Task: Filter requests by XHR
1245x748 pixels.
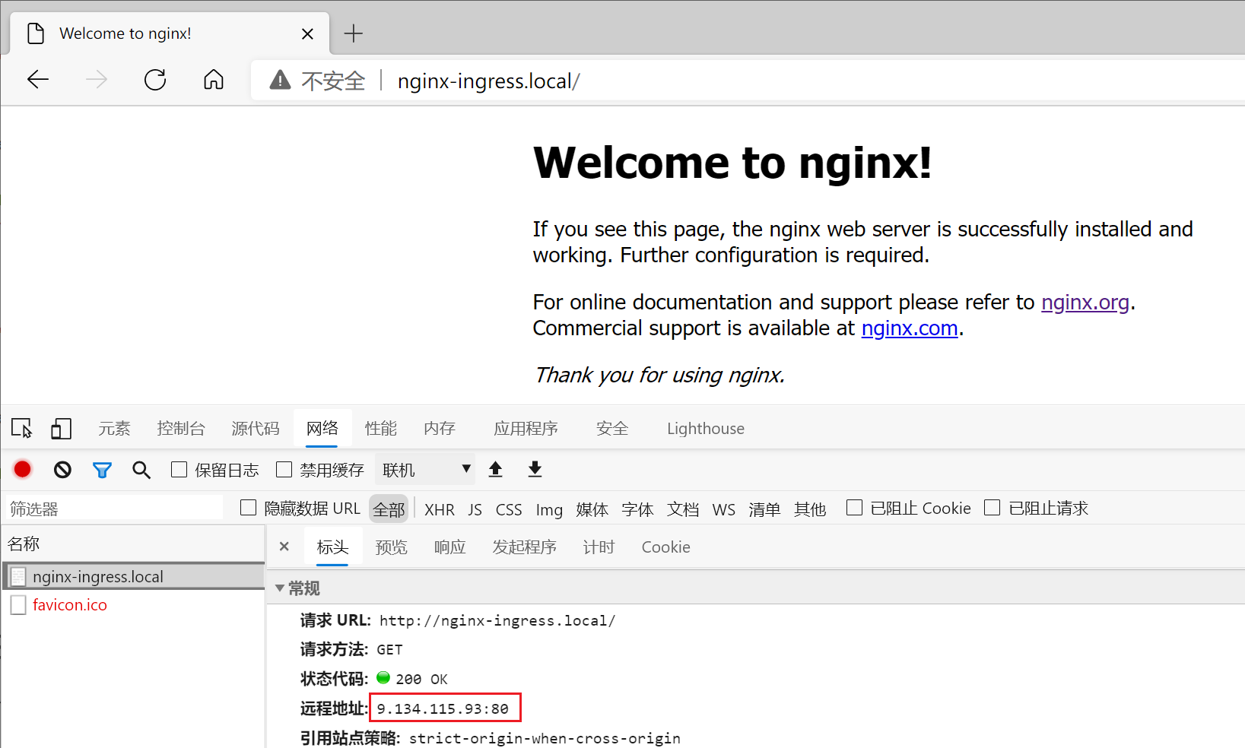Action: coord(440,509)
